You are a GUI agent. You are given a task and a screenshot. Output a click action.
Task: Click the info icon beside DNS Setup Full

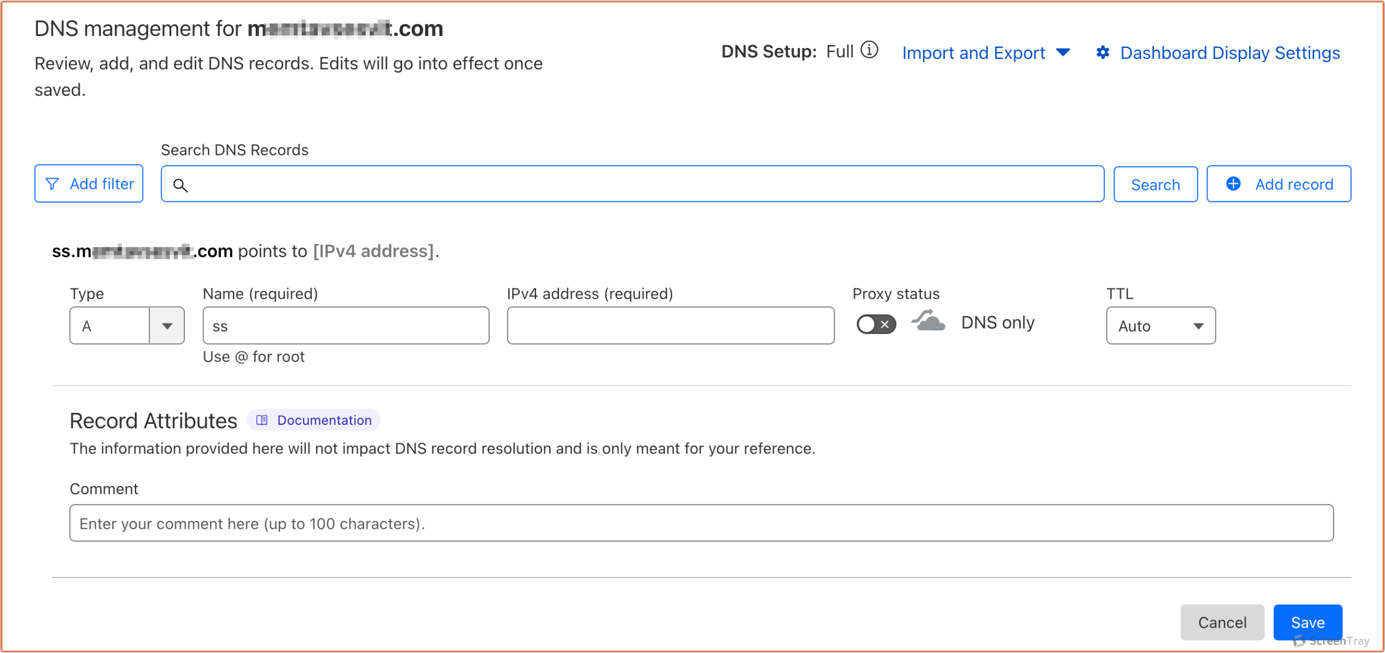(x=870, y=51)
